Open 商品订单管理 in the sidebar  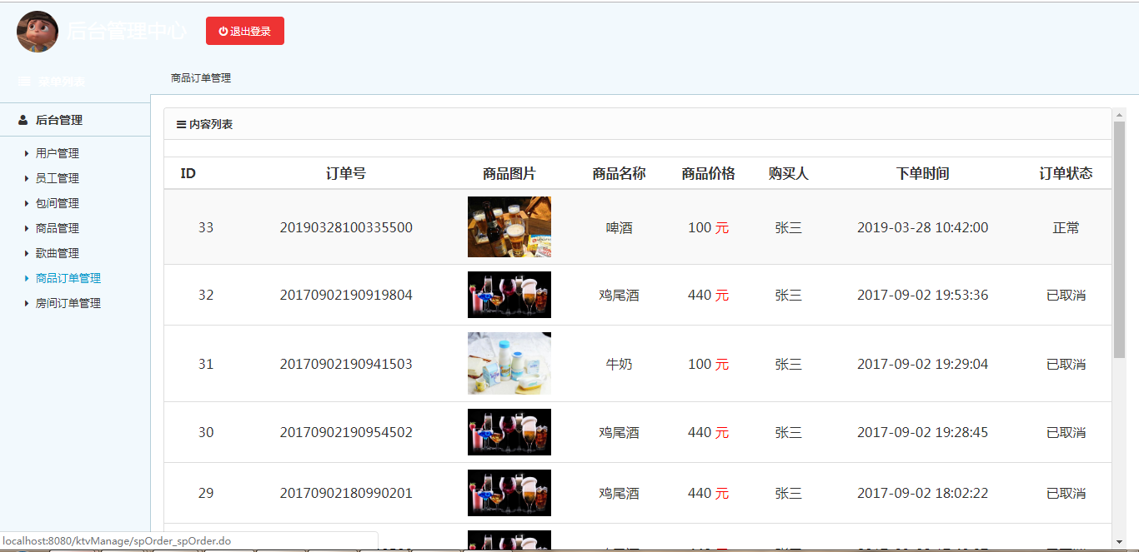(x=68, y=278)
